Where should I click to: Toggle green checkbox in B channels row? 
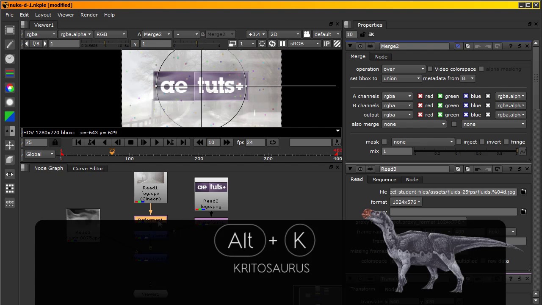(440, 105)
